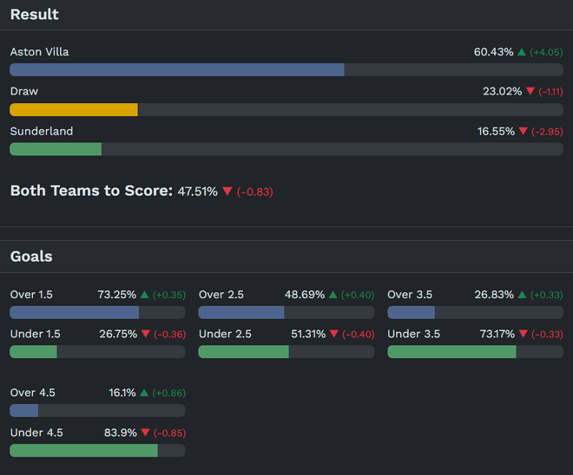This screenshot has height=475, width=573.
Task: Click the red down arrow for Under 1.5
Action: (145, 334)
